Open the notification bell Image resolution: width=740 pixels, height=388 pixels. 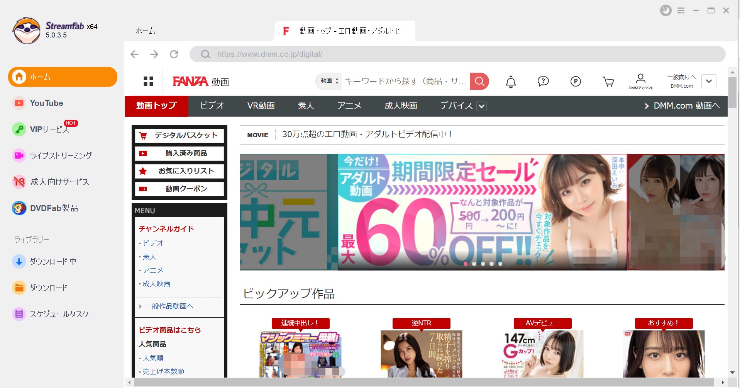511,82
